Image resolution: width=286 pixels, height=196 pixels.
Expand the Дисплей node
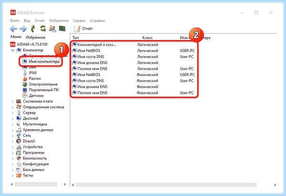coord(12,118)
